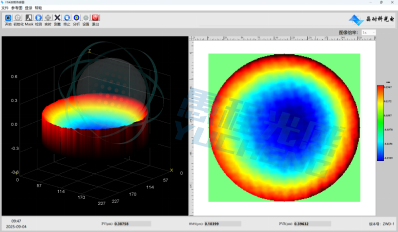Click the app icon in the title bar

(x=3, y=2)
